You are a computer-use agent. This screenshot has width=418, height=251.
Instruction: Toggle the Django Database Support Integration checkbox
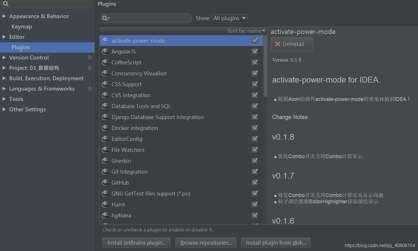pos(255,117)
